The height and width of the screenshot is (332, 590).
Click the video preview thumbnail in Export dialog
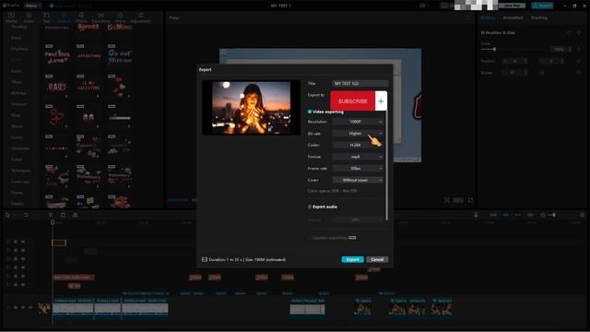252,107
